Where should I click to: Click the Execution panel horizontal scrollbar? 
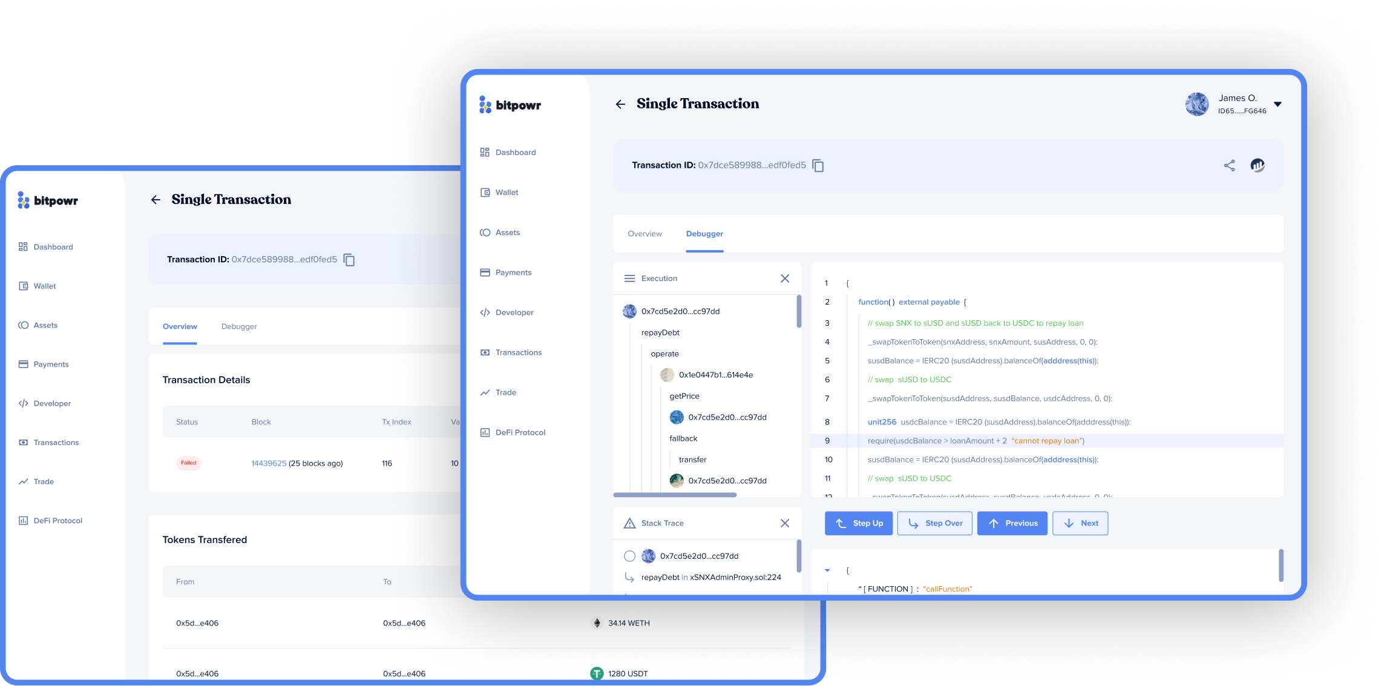pyautogui.click(x=675, y=495)
